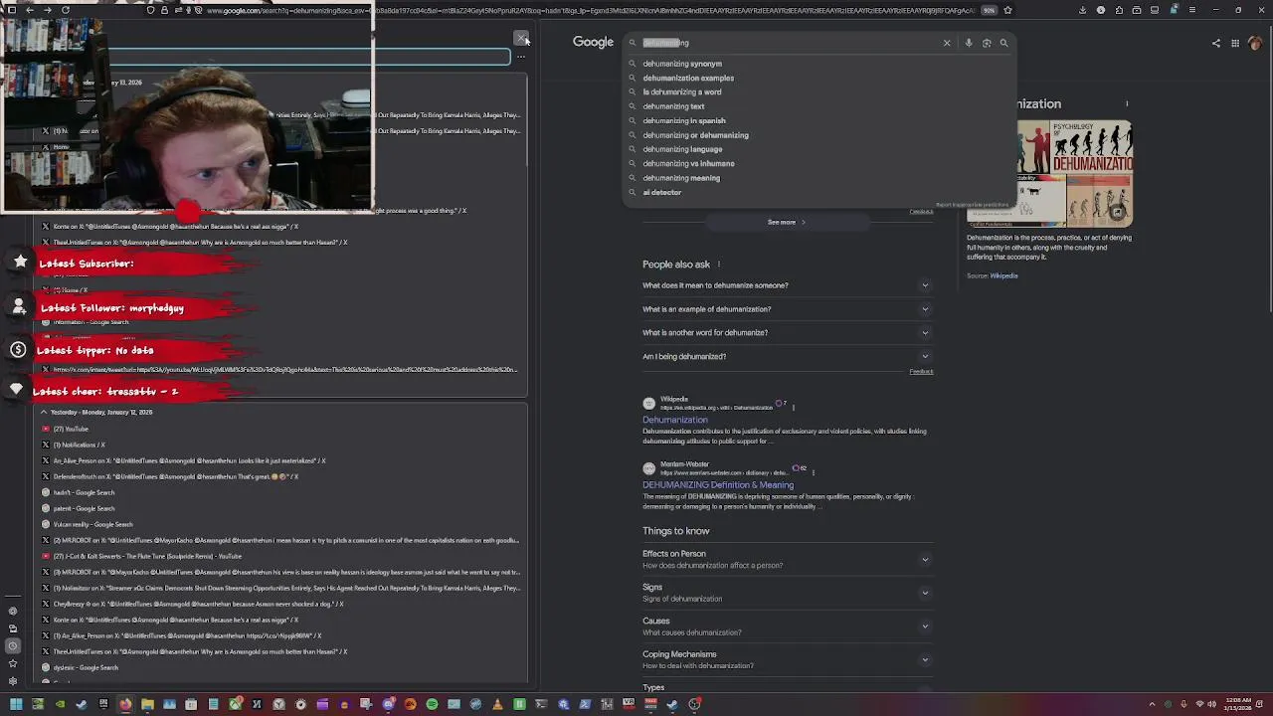The image size is (1273, 716).
Task: Click Feedback link below People also ask
Action: tap(921, 371)
